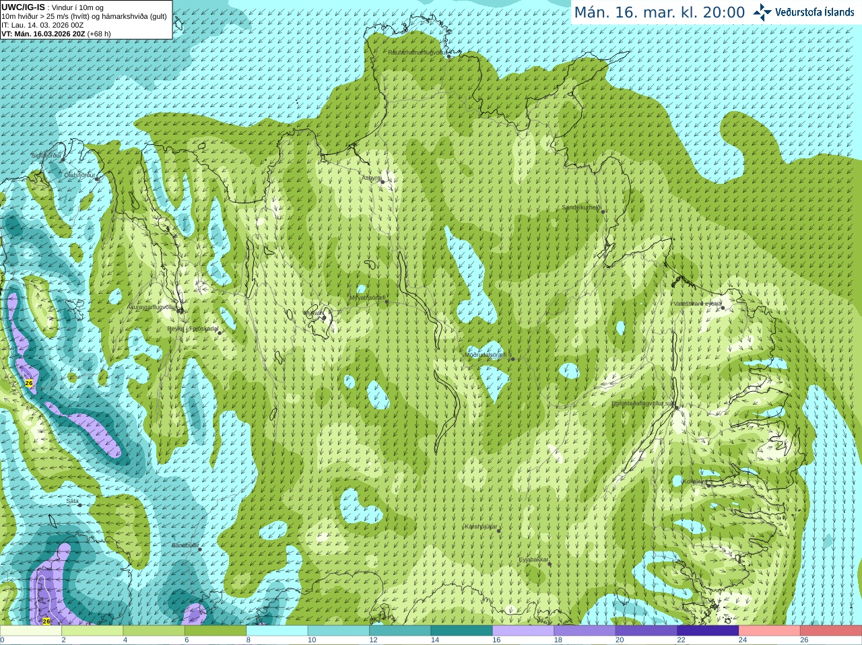This screenshot has height=645, width=862.
Task: Click the legend tick label '16'
Action: [x=496, y=640]
